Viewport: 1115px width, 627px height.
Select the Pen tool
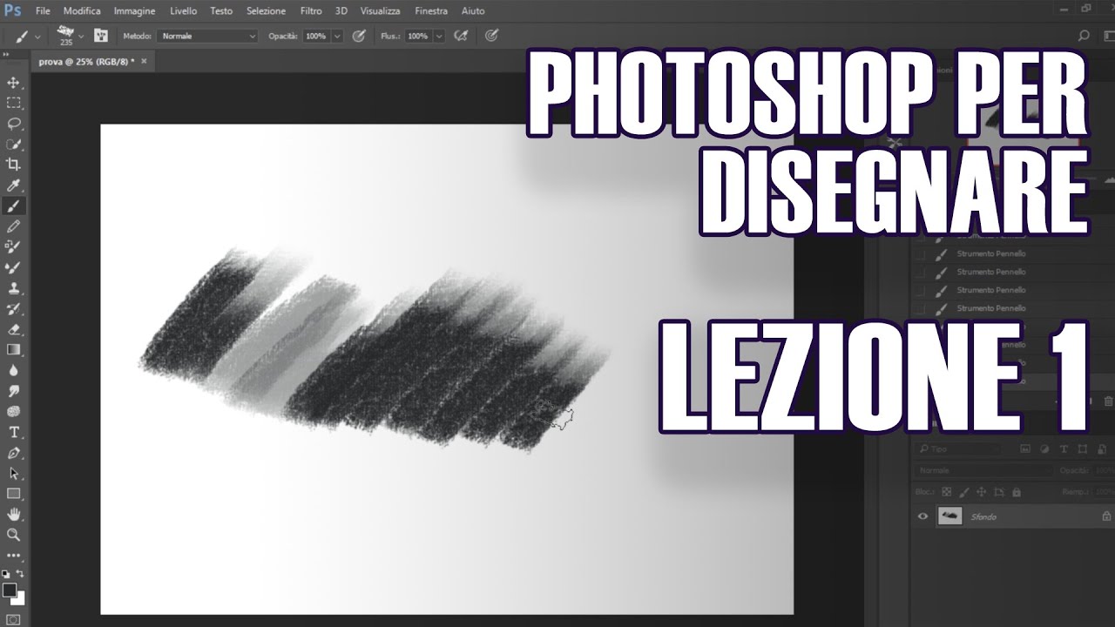point(13,453)
